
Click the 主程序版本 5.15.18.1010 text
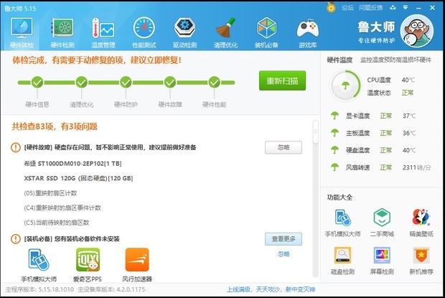39,289
